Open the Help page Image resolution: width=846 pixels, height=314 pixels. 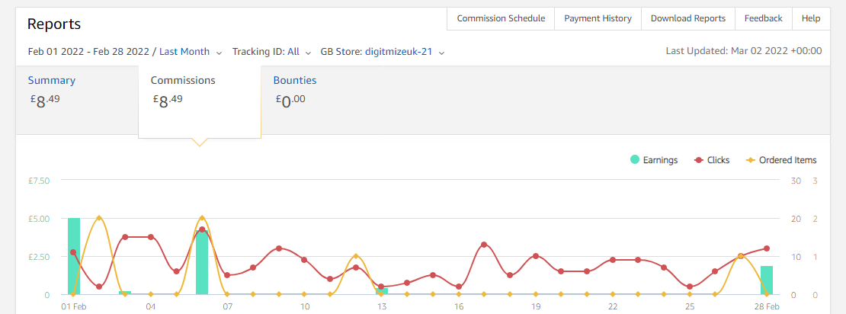811,18
